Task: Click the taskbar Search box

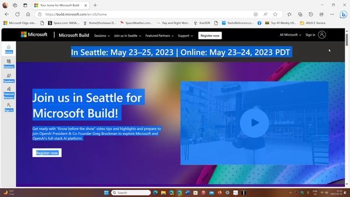Action: tap(131, 193)
